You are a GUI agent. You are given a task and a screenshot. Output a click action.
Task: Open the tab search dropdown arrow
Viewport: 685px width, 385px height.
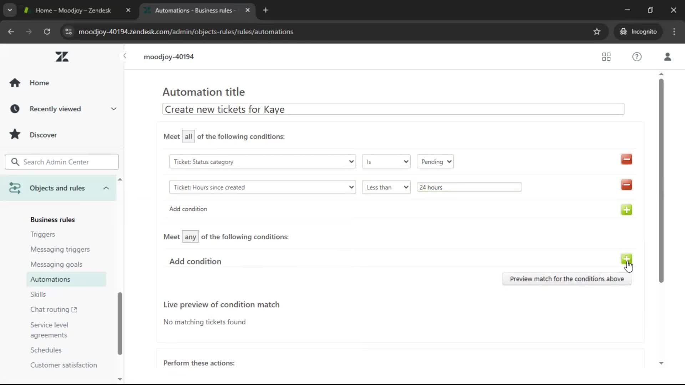(10, 10)
